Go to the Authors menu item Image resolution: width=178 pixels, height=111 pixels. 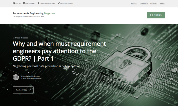coord(154,3)
